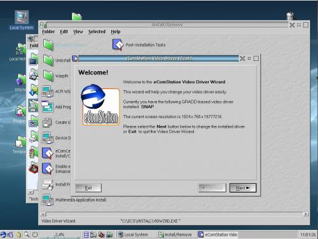Viewport: 318px width, 239px height.
Task: Maximize the Video Driver Wizard window
Action: (256, 58)
